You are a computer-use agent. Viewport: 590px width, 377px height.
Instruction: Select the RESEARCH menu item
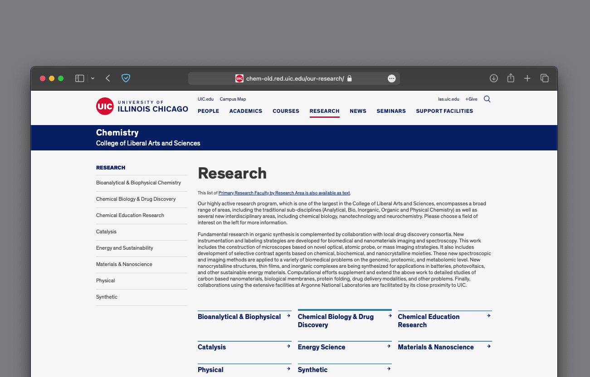coord(325,111)
